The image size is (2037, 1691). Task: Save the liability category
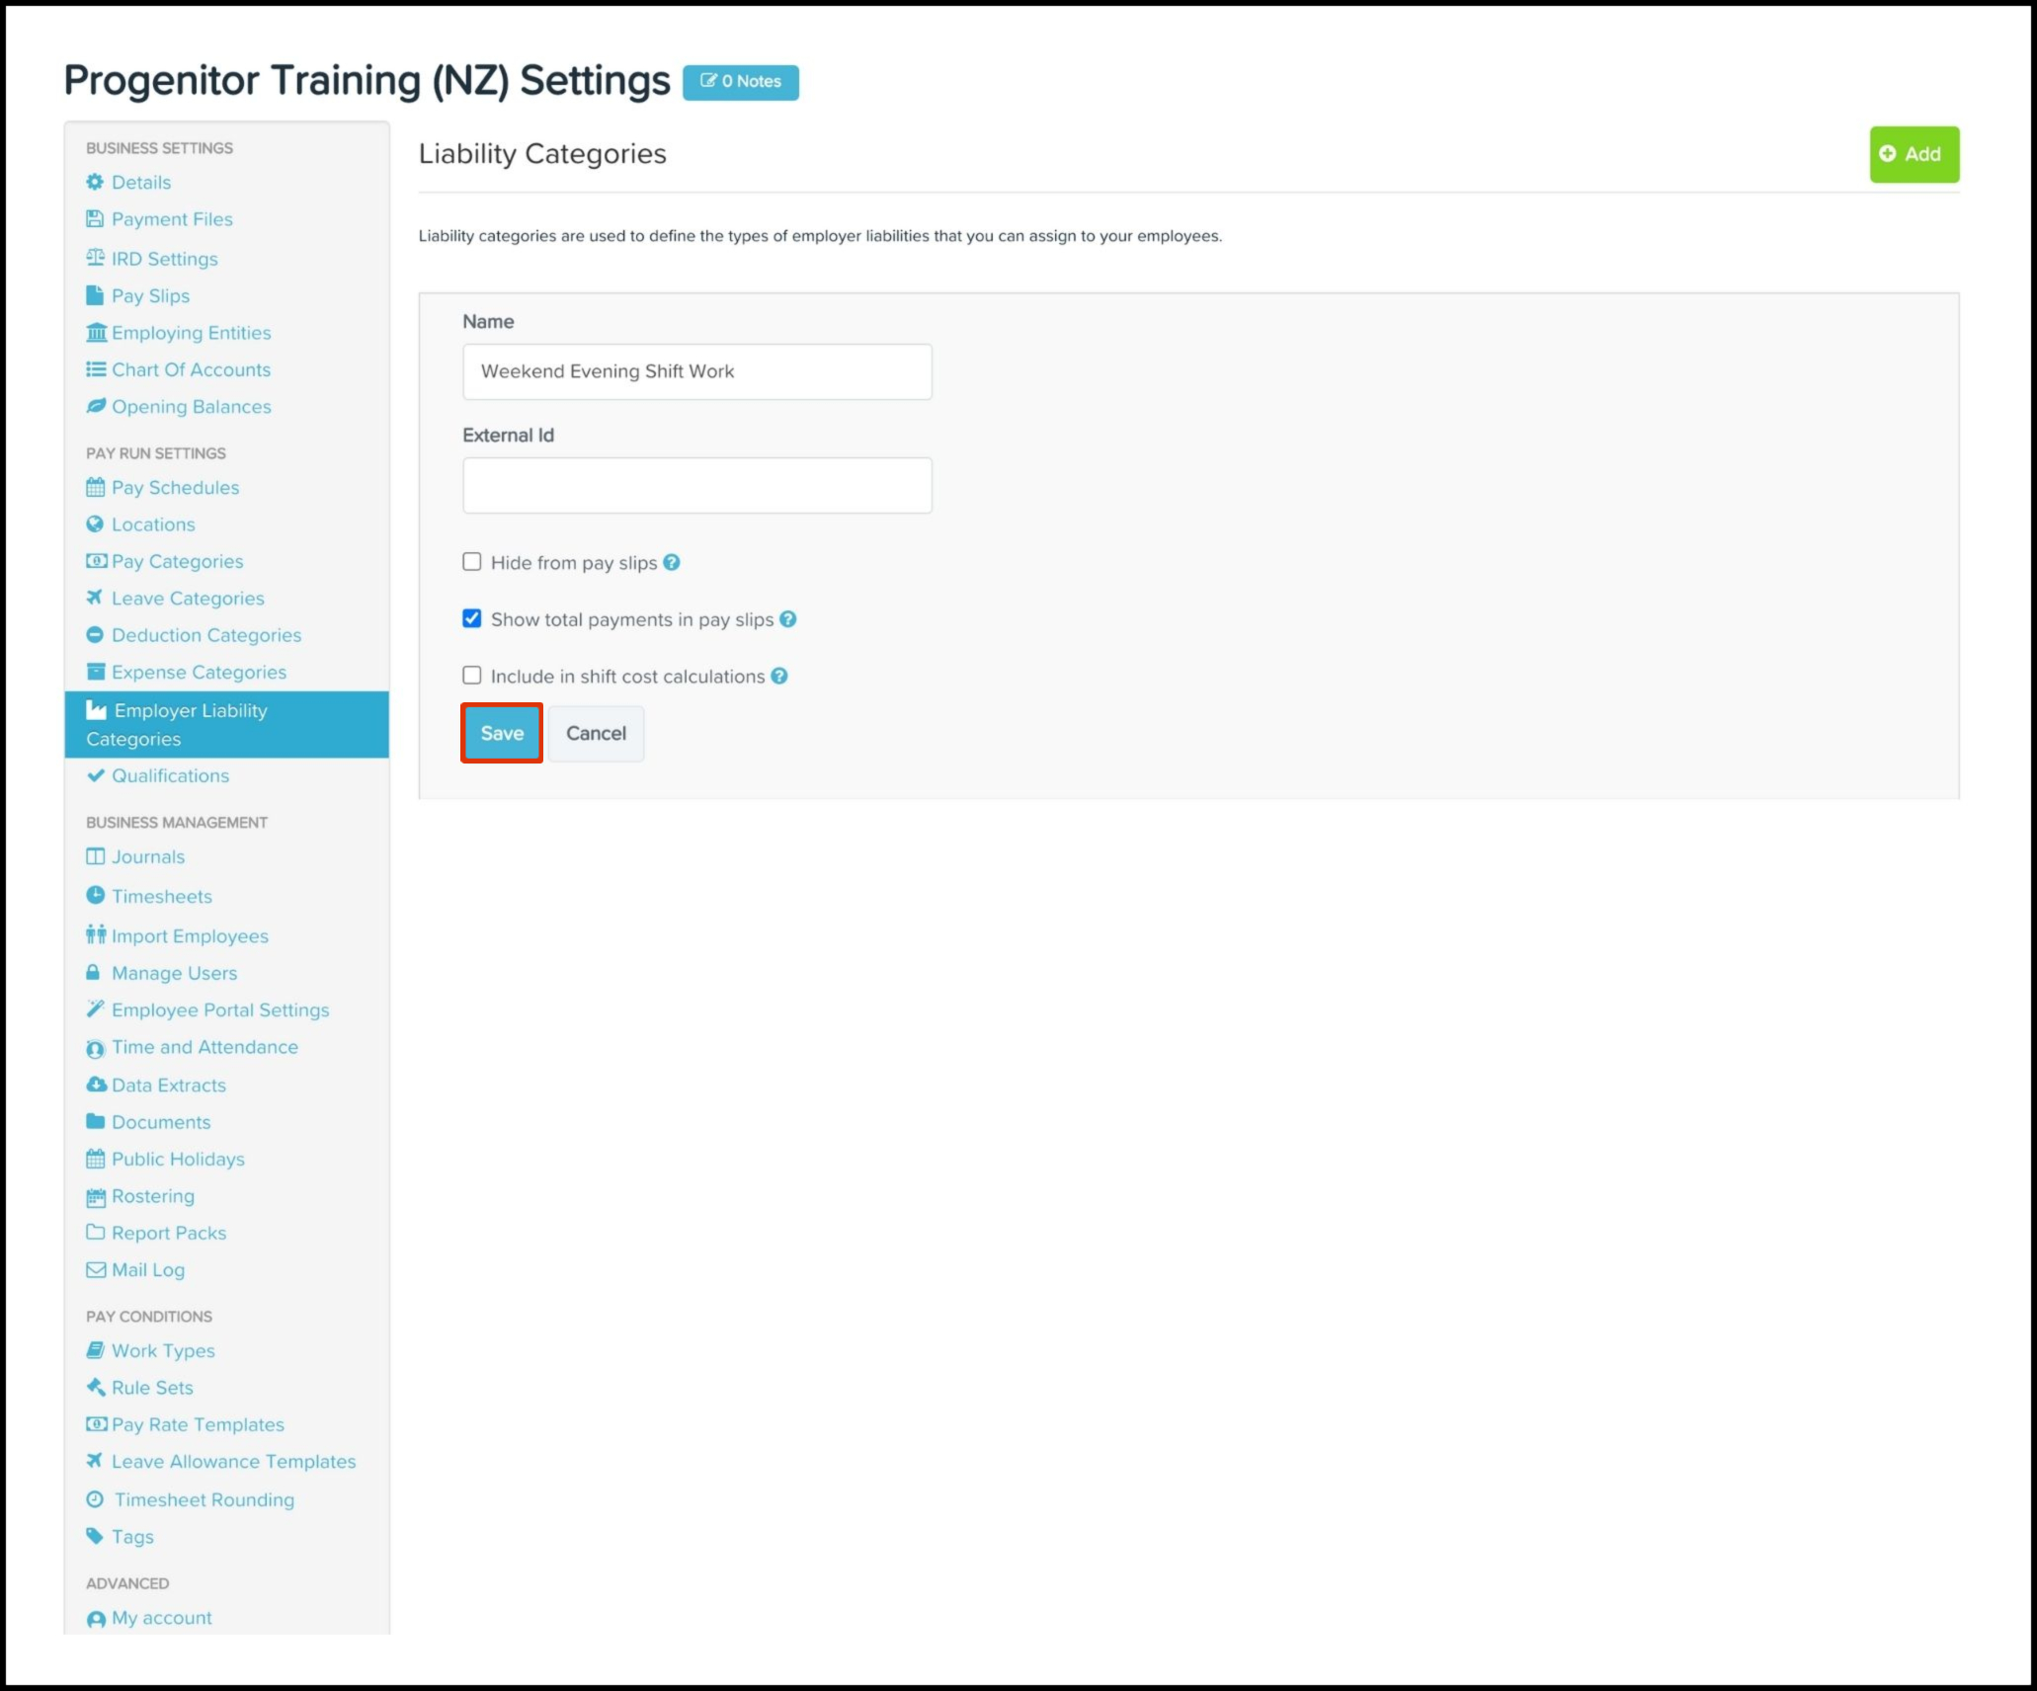tap(502, 733)
